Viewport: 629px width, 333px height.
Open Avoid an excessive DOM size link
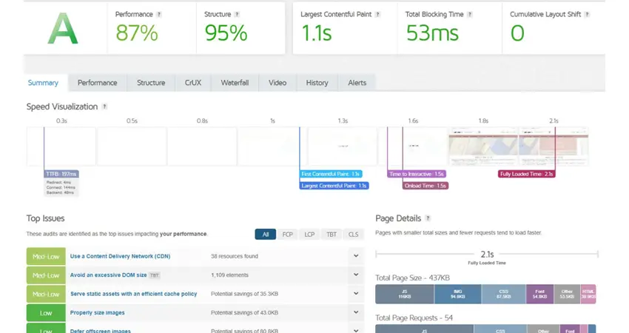point(108,275)
